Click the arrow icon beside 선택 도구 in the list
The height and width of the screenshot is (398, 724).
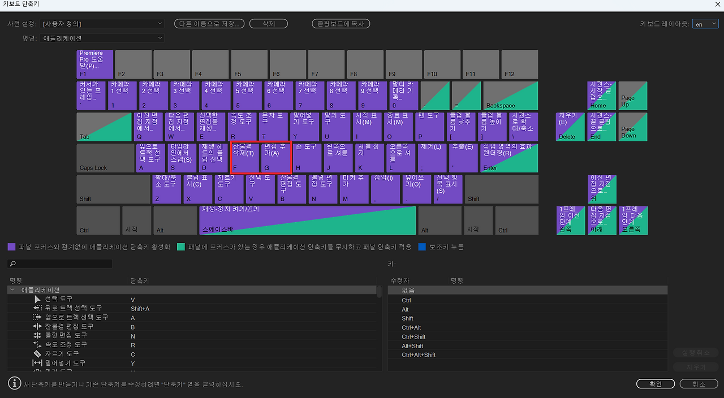(38, 299)
